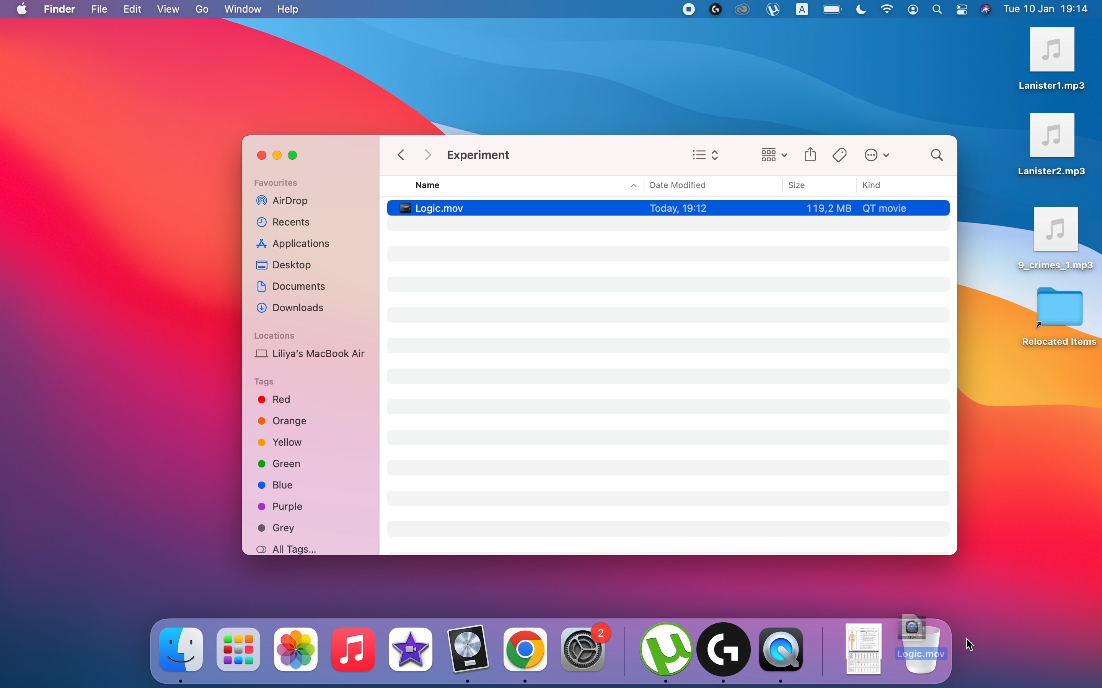Open the Help menu

click(x=288, y=9)
